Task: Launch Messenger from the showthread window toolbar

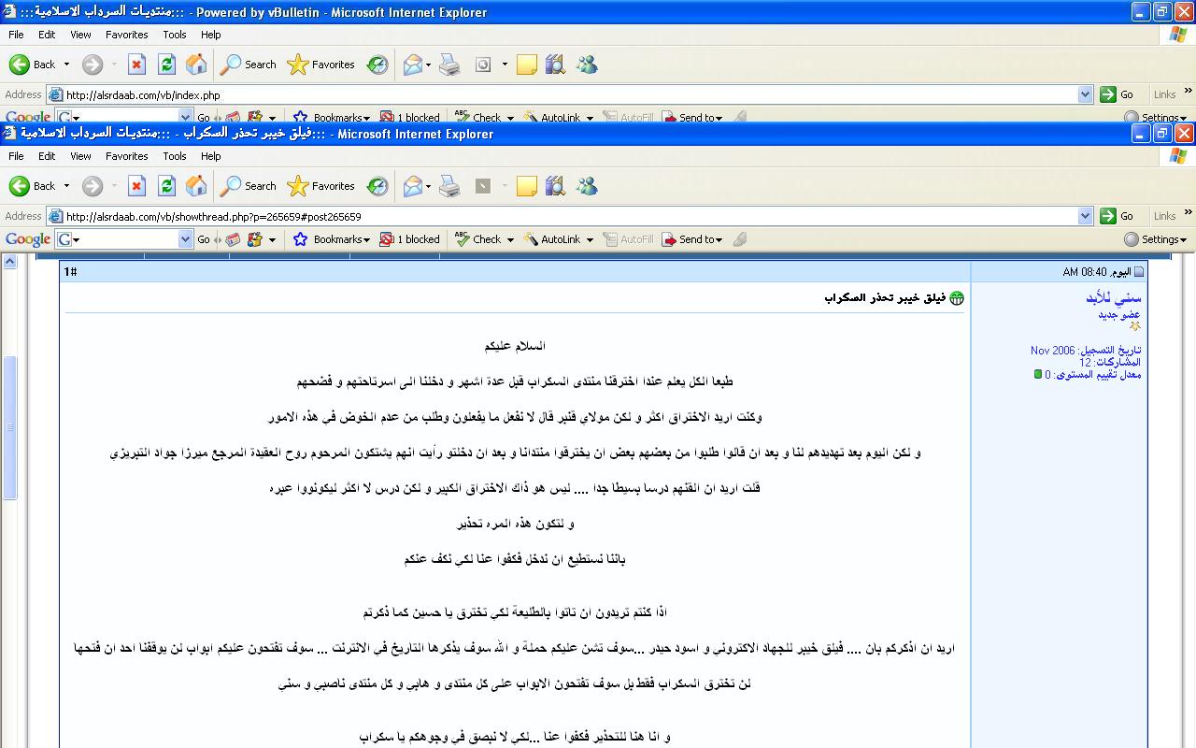Action: pos(587,186)
